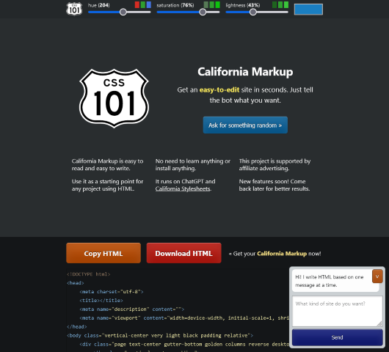This screenshot has height=352, width=389.
Task: Click the 'saturation (76%)' label
Action: 175,5
